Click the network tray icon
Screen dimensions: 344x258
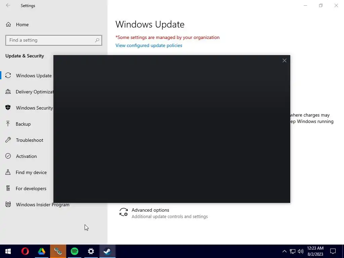(x=293, y=251)
